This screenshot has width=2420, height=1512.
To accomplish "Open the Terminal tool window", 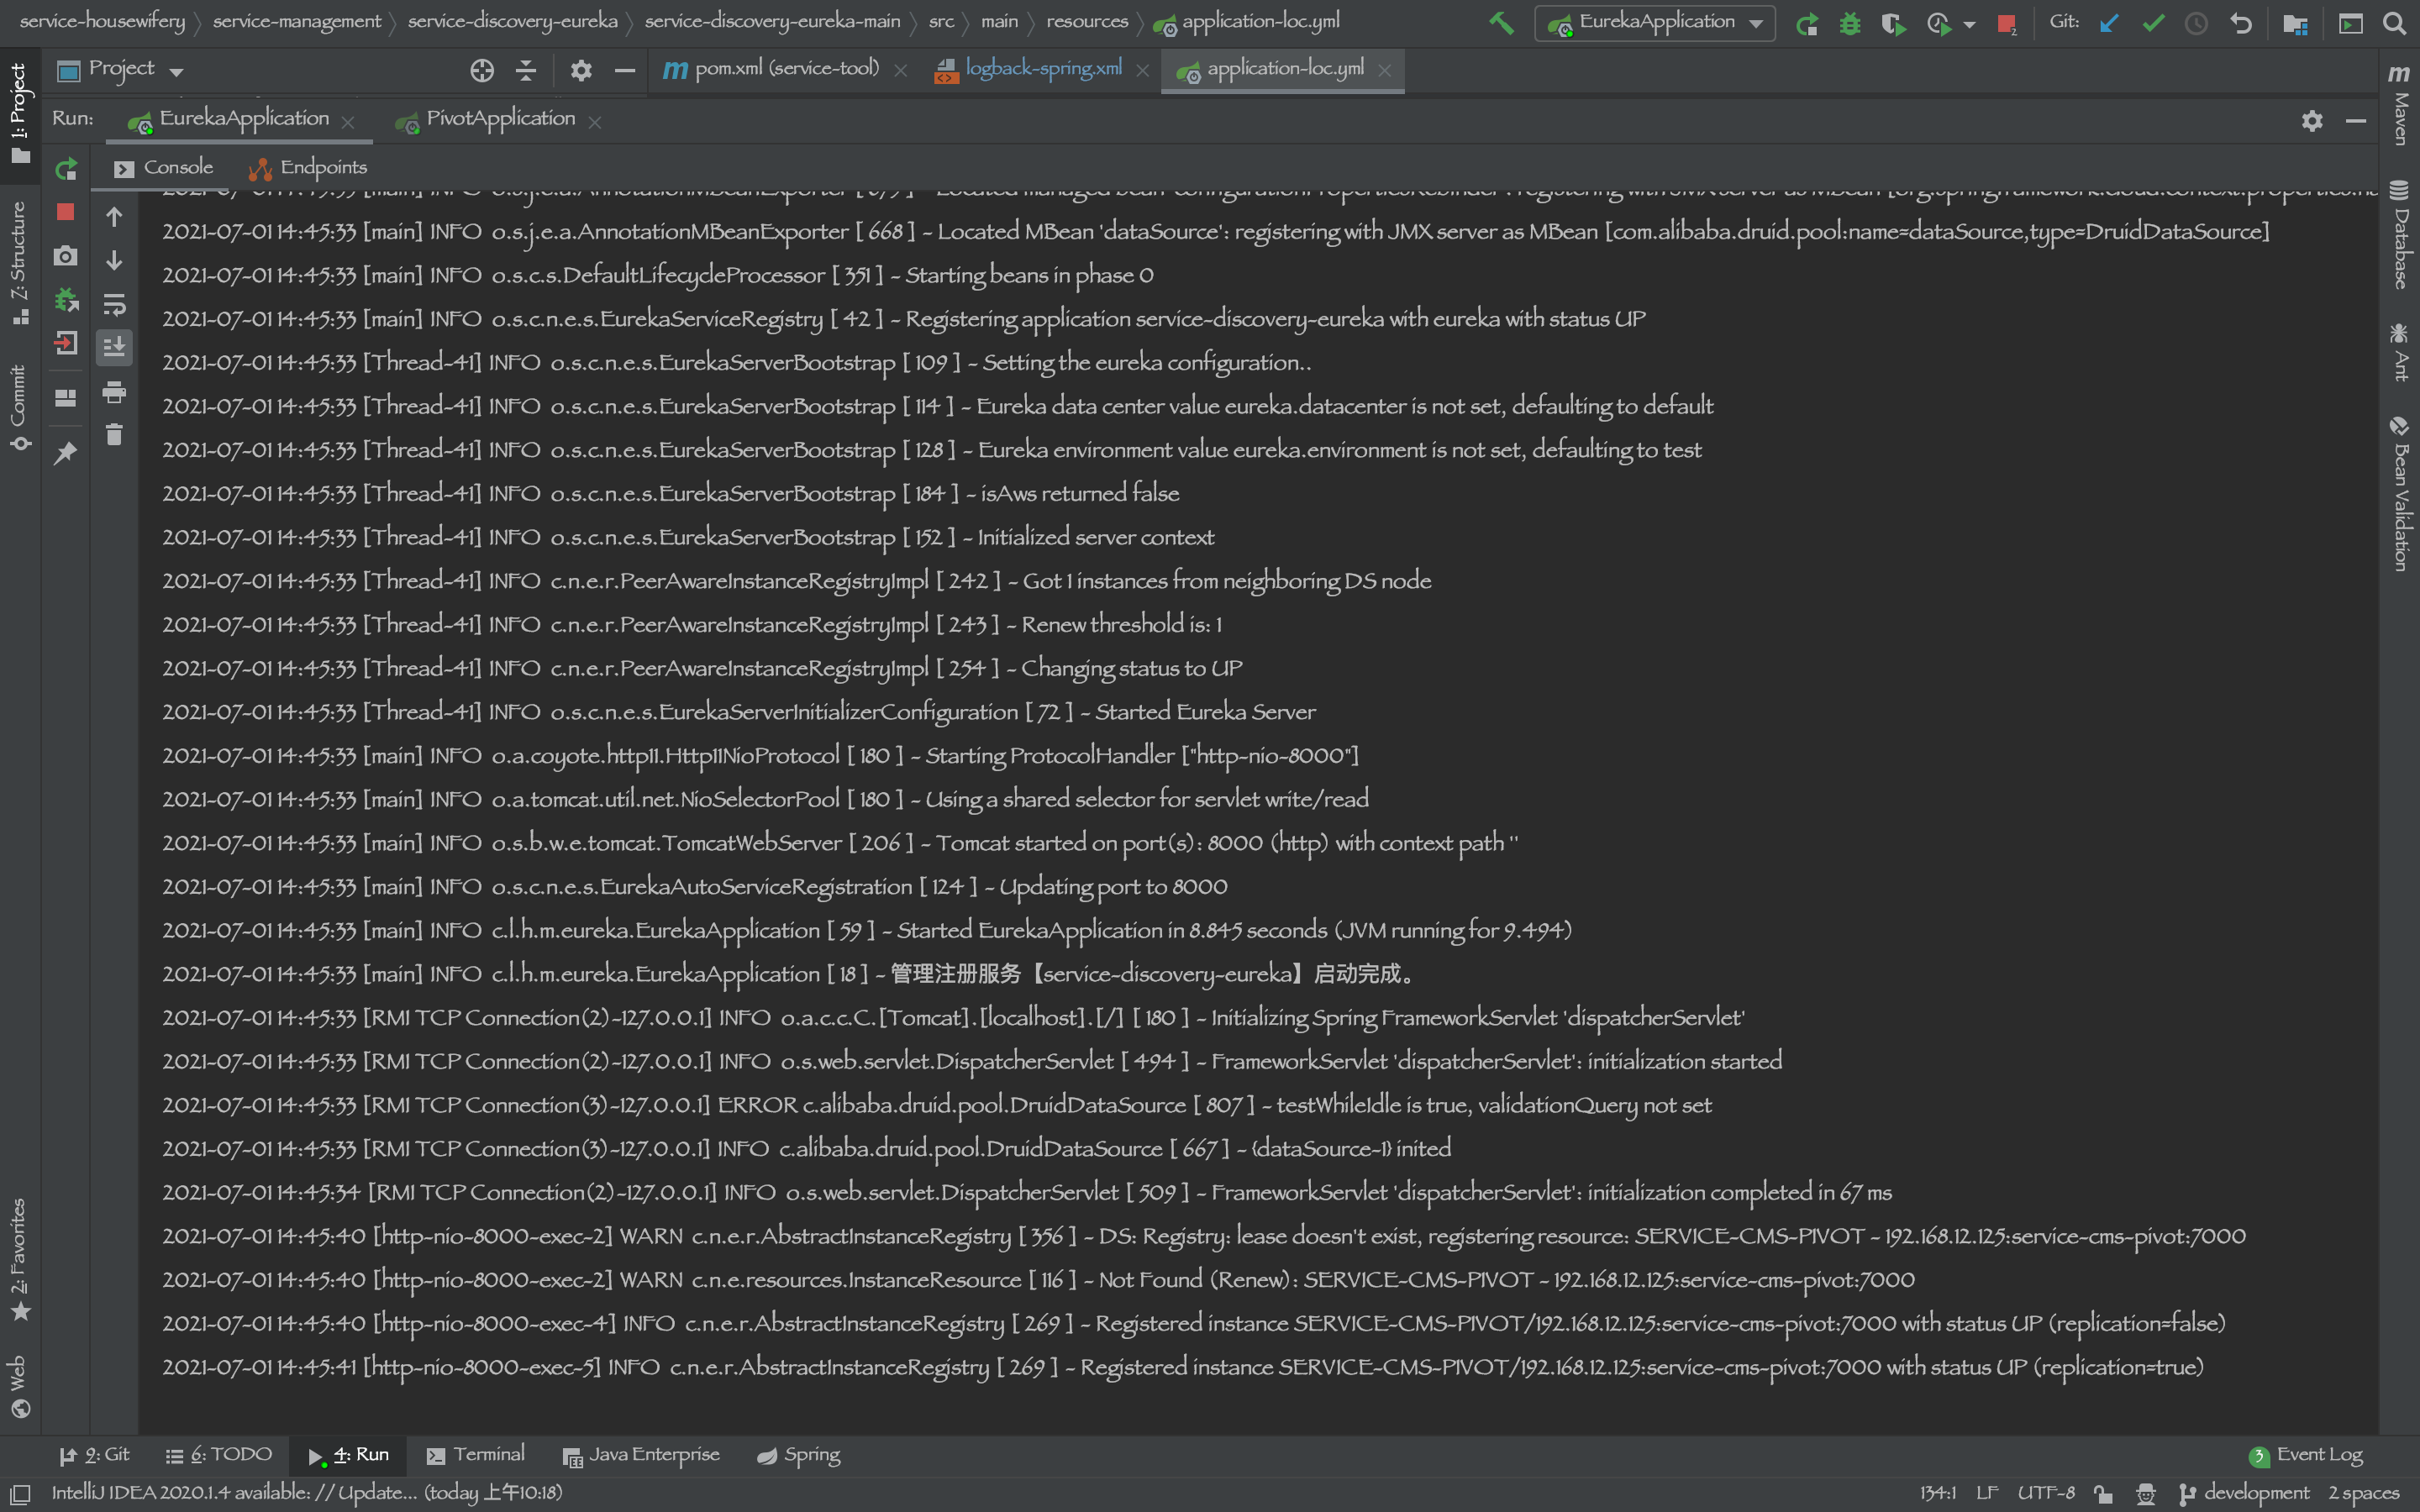I will [x=478, y=1453].
